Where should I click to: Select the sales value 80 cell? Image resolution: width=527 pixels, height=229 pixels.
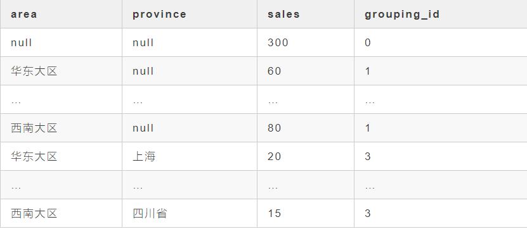coord(306,128)
